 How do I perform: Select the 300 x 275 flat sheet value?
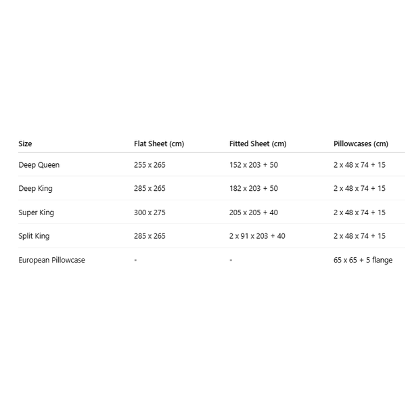[150, 212]
